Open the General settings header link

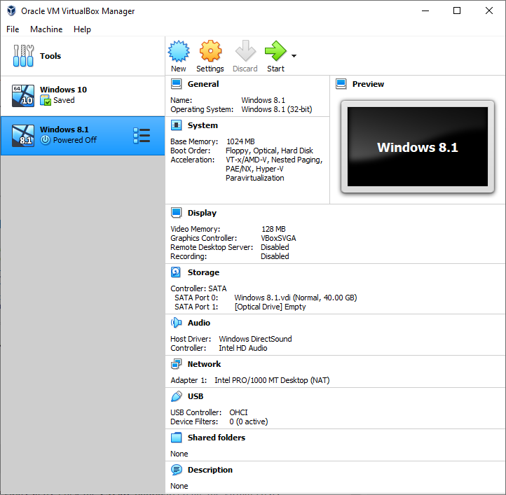pos(203,84)
